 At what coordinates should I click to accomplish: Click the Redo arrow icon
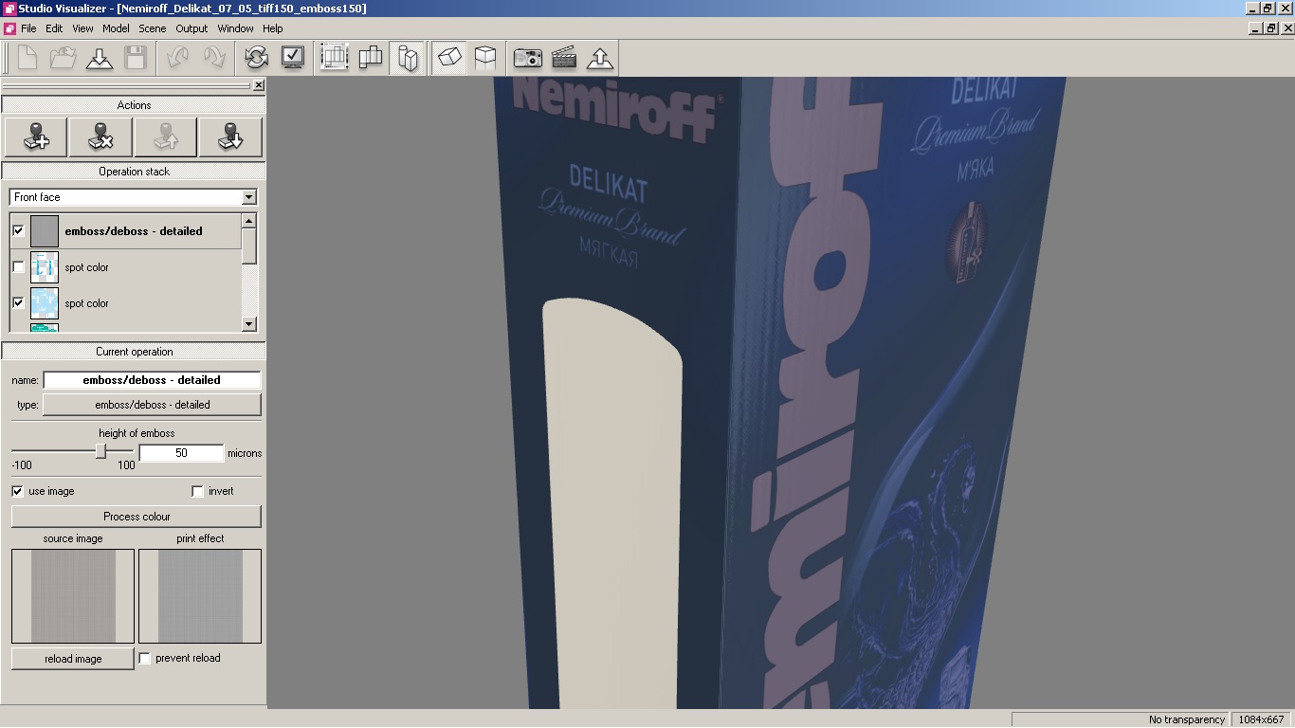pyautogui.click(x=213, y=58)
